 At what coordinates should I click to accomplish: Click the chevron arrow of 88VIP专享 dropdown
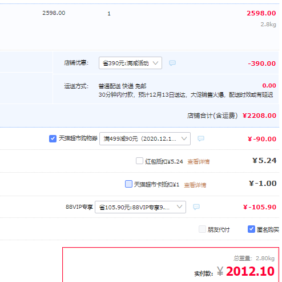[x=179, y=206]
